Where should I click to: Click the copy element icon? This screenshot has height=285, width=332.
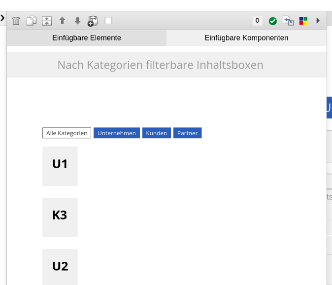pos(32,21)
